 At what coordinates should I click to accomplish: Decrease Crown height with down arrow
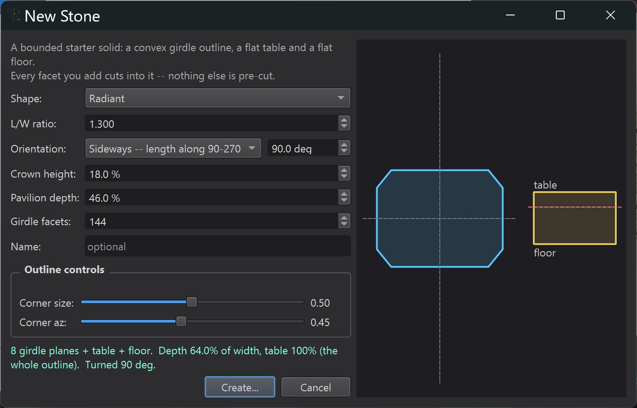(344, 178)
